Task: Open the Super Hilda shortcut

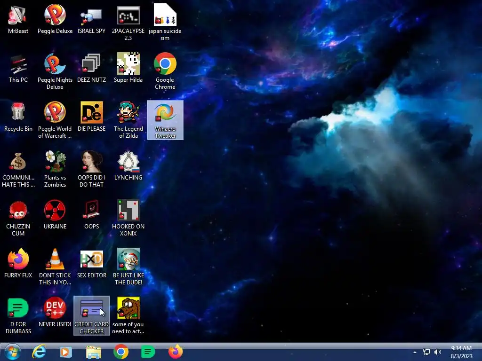Action: pyautogui.click(x=128, y=68)
